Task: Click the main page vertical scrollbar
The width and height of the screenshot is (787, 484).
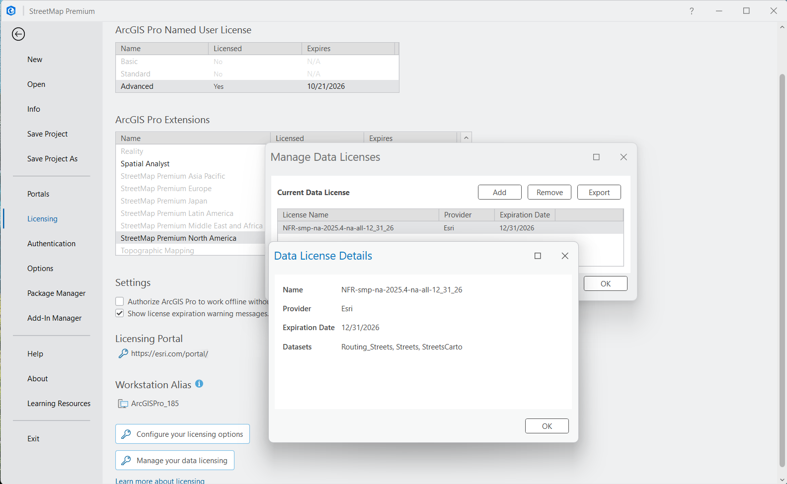Action: (782, 271)
